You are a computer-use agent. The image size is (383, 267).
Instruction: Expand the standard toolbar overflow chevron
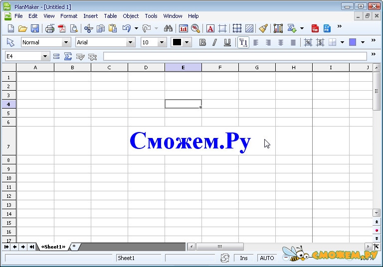[339, 26]
